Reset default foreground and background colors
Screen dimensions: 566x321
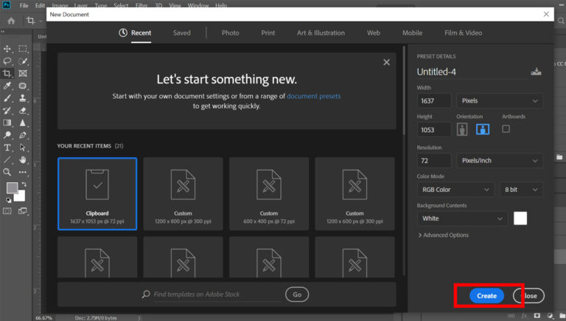8,199
